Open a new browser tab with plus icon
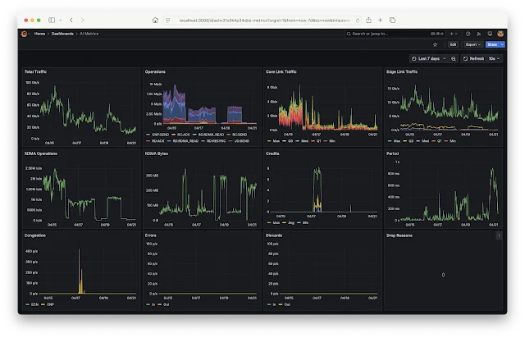The height and width of the screenshot is (338, 525). (x=380, y=20)
